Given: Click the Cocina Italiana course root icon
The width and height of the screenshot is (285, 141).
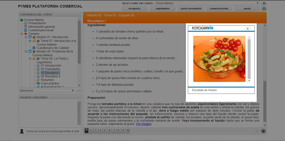Looking at the screenshot, I should pos(22,20).
